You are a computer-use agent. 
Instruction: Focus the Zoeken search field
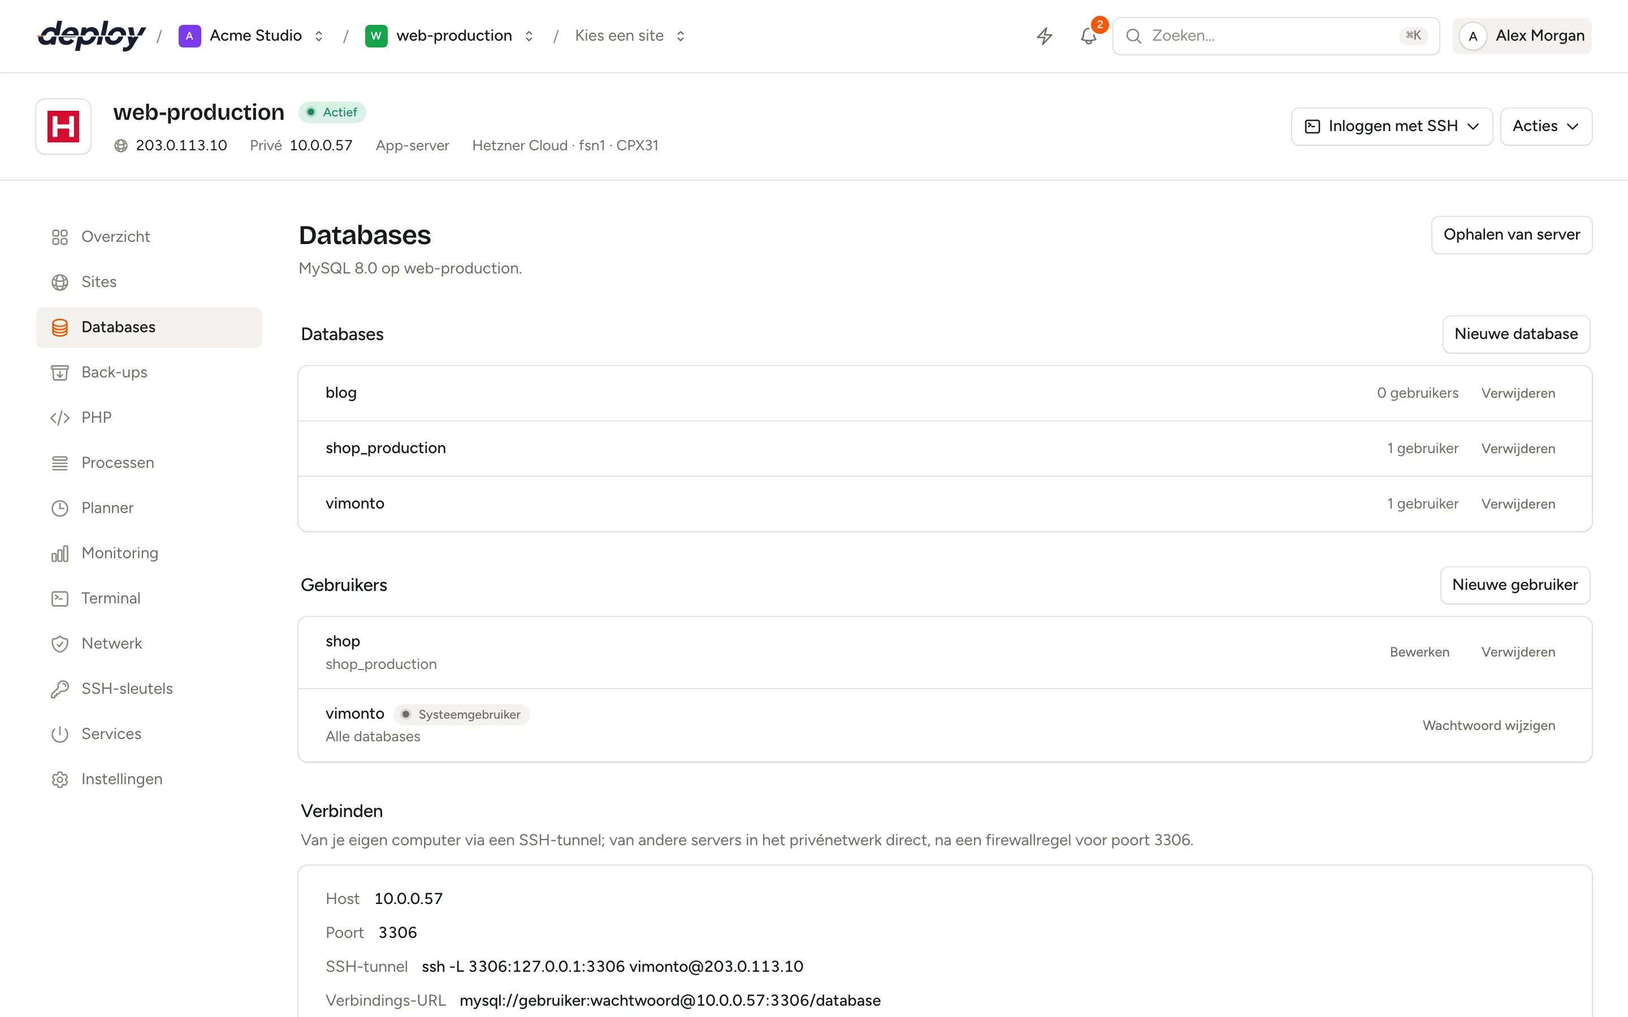1275,36
